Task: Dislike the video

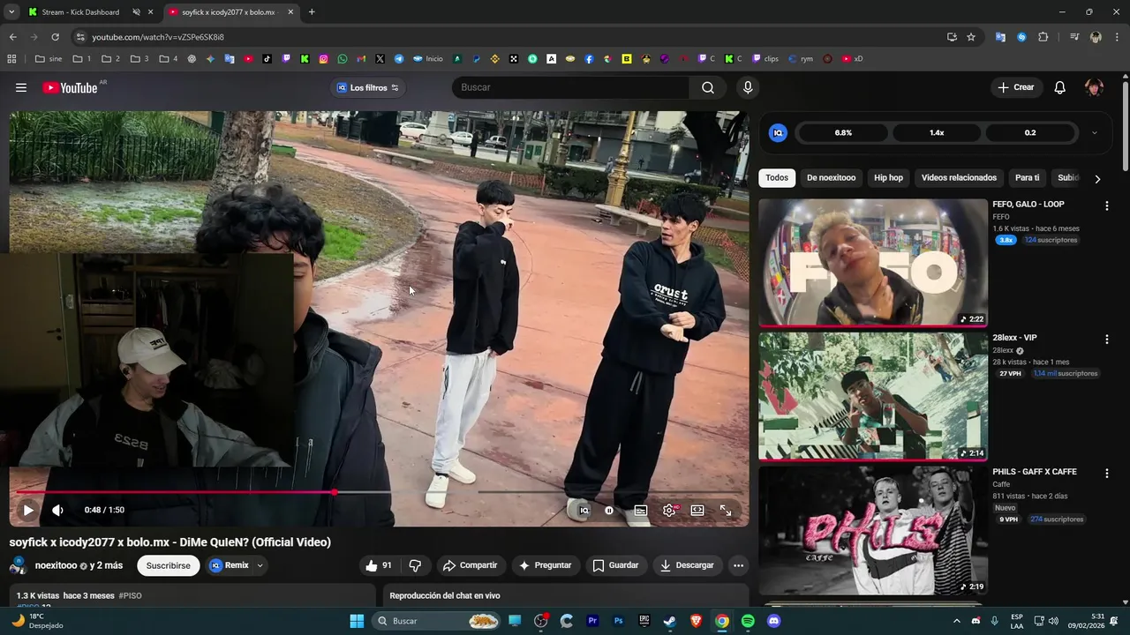Action: point(415,565)
